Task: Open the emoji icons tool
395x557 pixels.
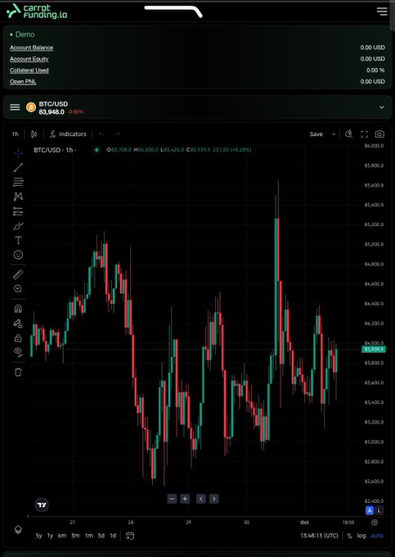Action: tap(18, 255)
